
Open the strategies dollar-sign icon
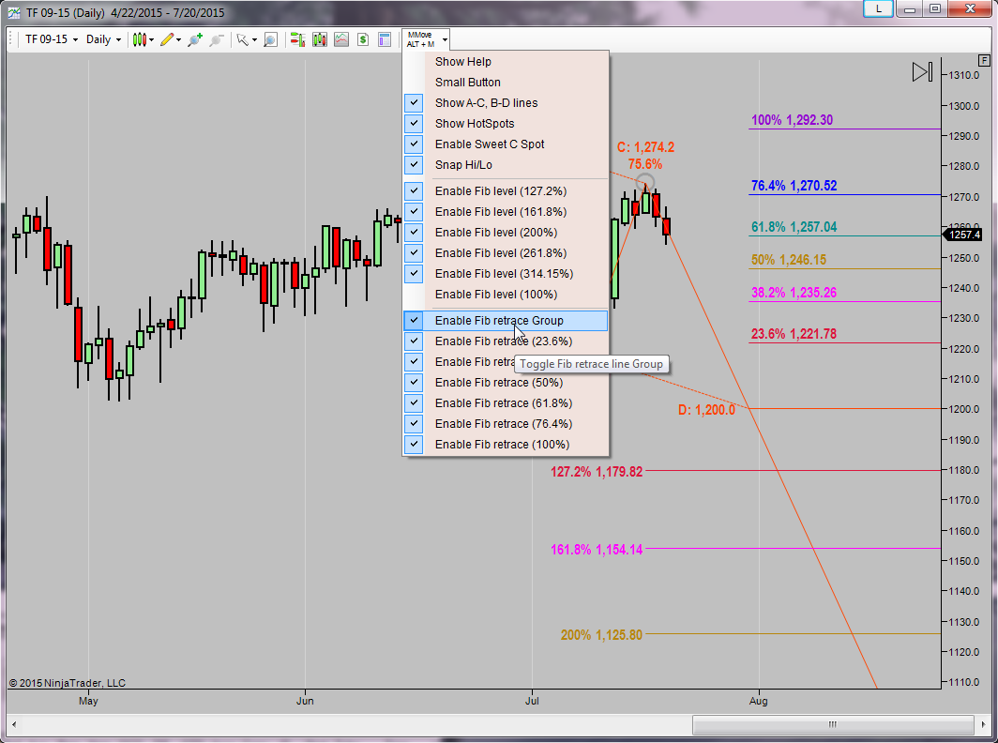point(363,39)
